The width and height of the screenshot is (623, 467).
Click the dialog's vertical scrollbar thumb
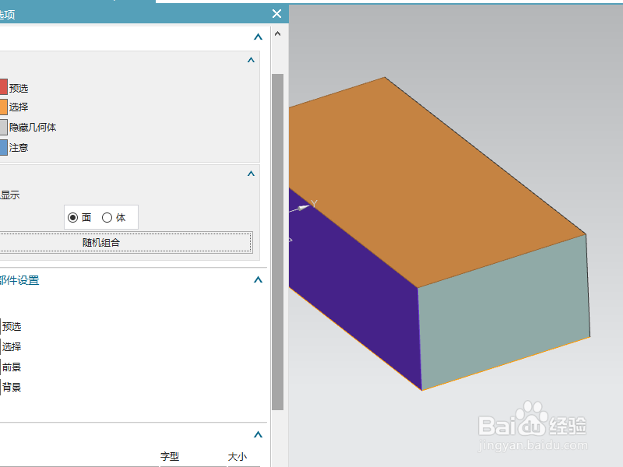click(278, 242)
